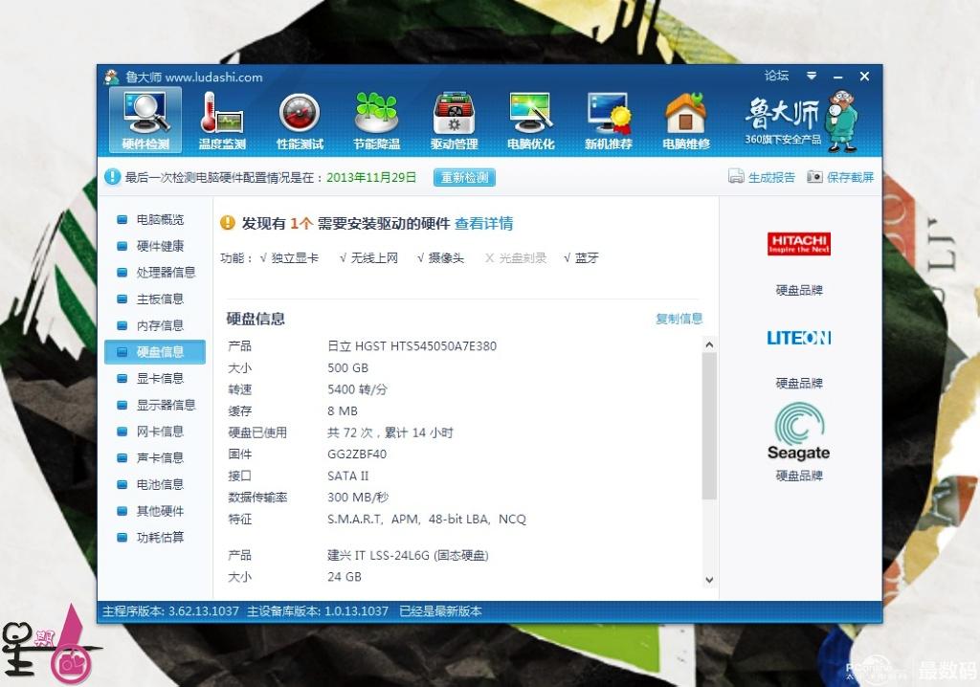Open the title bar dropdown menu arrow
This screenshot has width=980, height=687.
[x=812, y=76]
